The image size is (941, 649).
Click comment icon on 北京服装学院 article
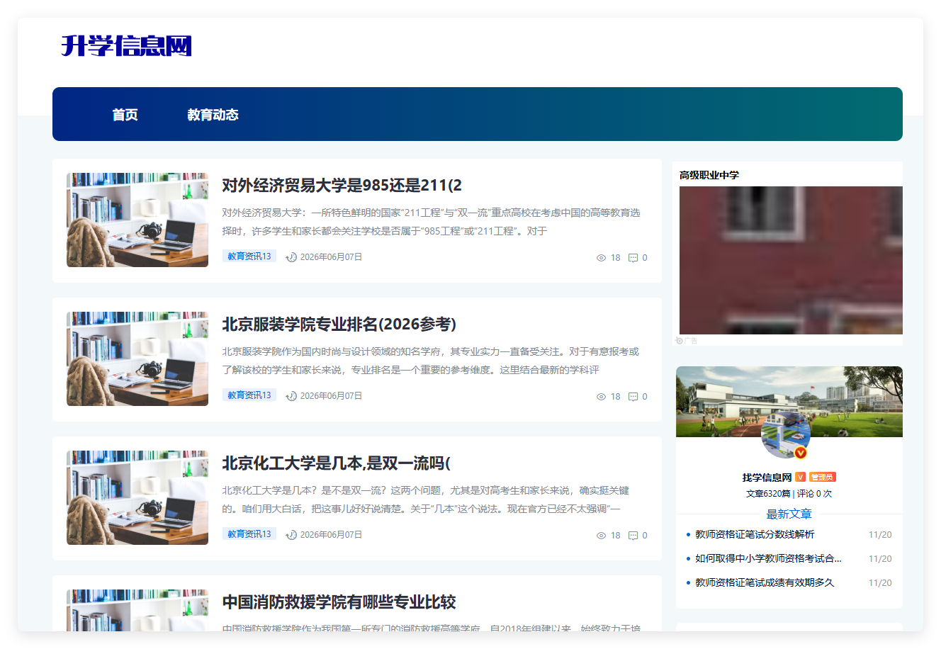pyautogui.click(x=633, y=397)
